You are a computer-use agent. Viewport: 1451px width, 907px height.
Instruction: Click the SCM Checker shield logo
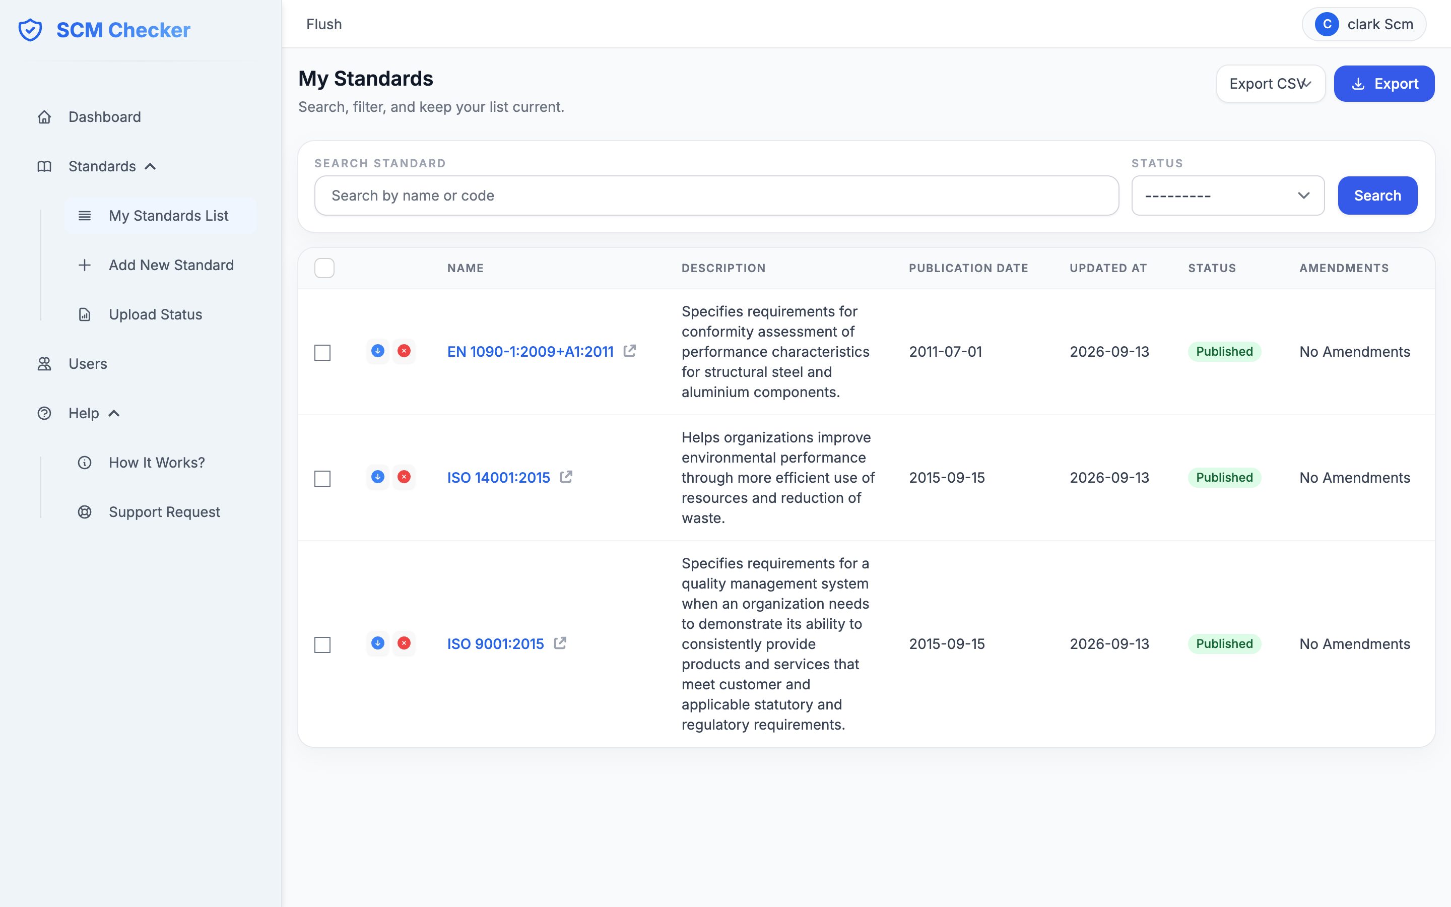click(x=30, y=30)
